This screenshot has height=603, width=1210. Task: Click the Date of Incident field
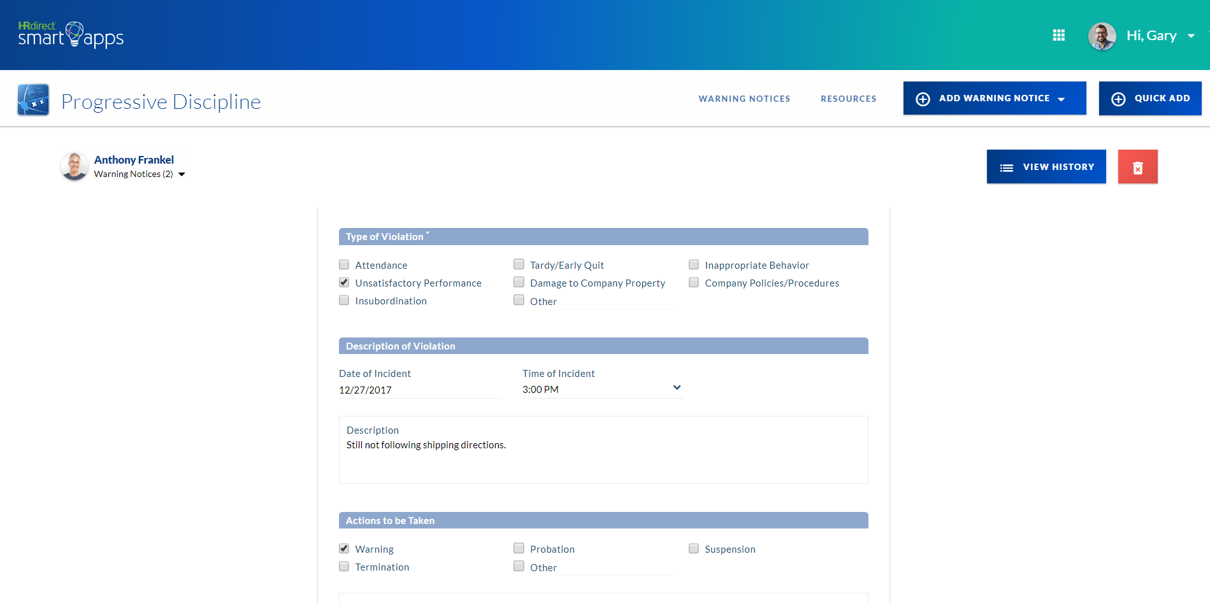[419, 390]
